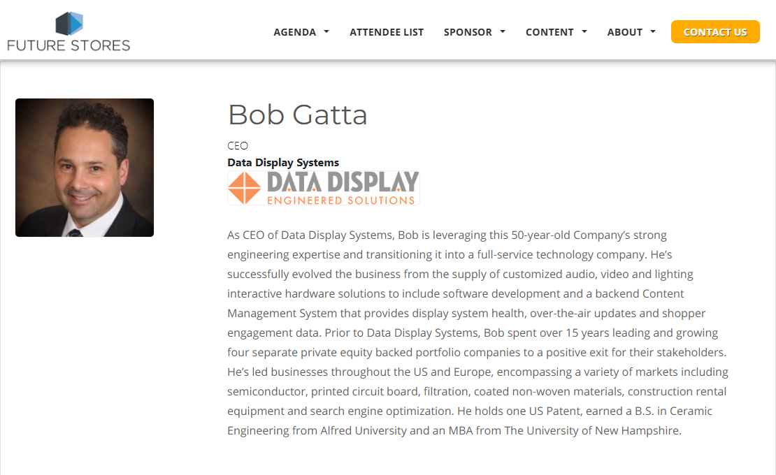Screen dimensions: 776x475
Task: Open the Data Display Engineered Solutions logo
Action: (324, 188)
